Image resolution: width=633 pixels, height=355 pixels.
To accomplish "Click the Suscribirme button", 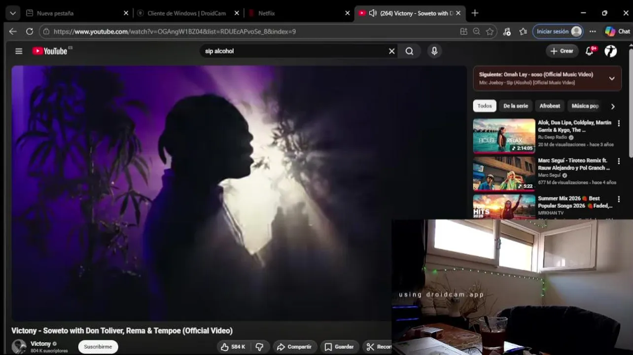I will [x=98, y=347].
